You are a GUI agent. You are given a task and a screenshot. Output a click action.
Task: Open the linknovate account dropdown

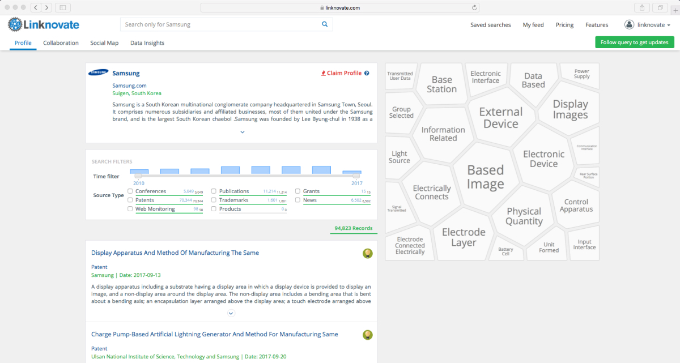click(x=647, y=25)
